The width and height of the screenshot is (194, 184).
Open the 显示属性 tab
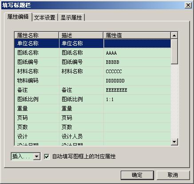[x=71, y=17]
